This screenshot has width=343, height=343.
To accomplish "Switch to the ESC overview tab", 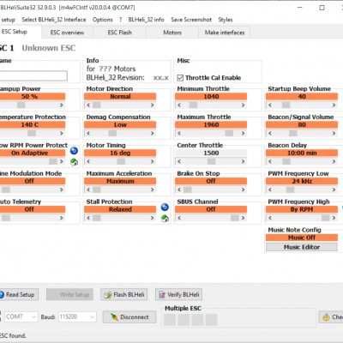I will point(67,33).
